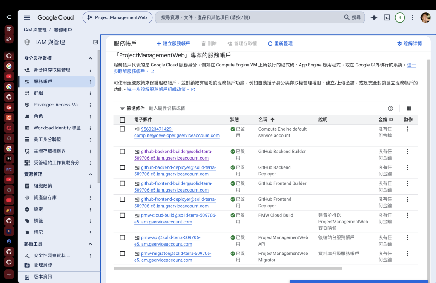Open the top-bar more options menu
The height and width of the screenshot is (283, 436).
click(x=413, y=17)
